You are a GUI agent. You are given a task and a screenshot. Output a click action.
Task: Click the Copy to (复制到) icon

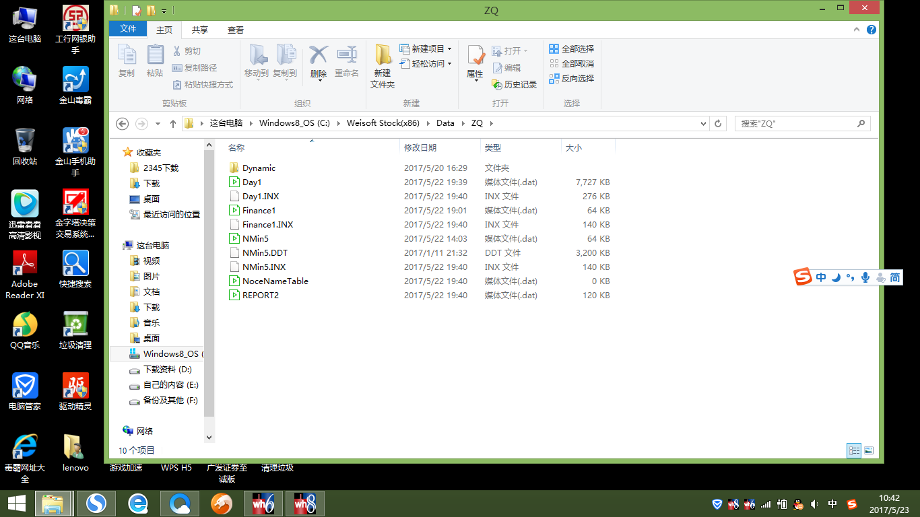point(285,61)
